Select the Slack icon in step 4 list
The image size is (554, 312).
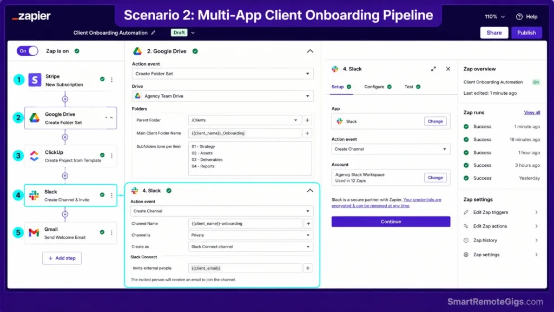point(34,195)
